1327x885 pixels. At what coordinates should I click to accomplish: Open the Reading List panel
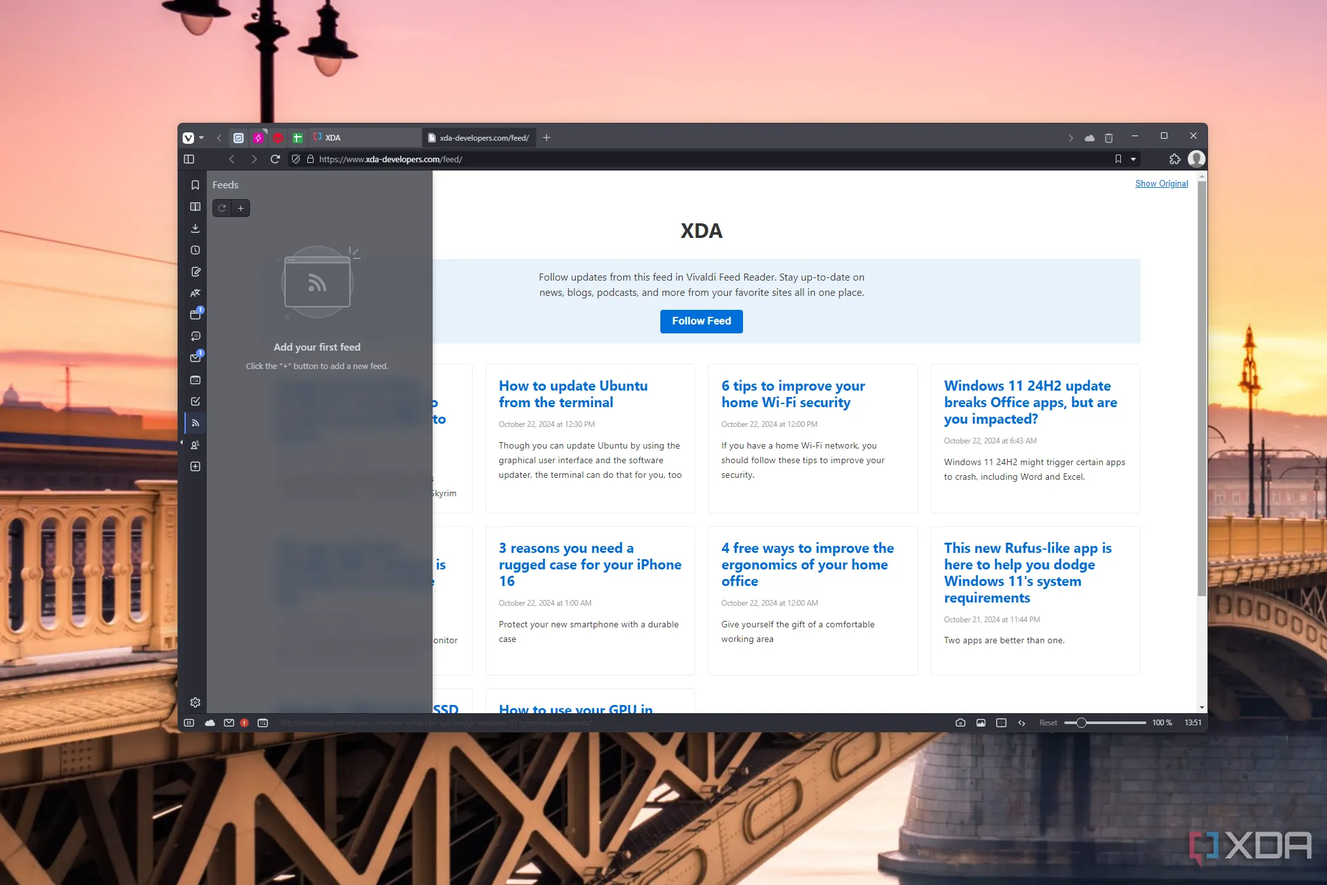195,207
